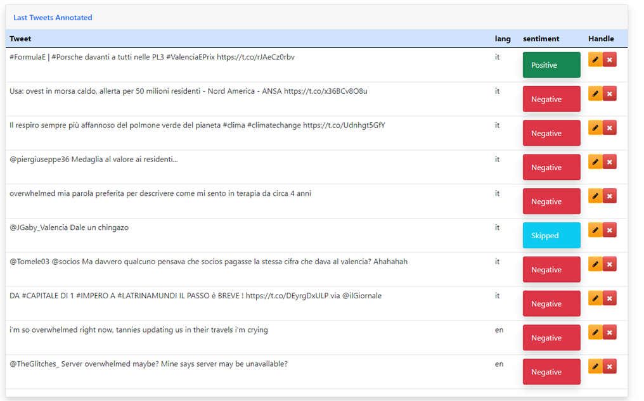This screenshot has width=644, height=401.
Task: Delete the #FormulaE Porsche tweet annotation
Action: [x=610, y=60]
